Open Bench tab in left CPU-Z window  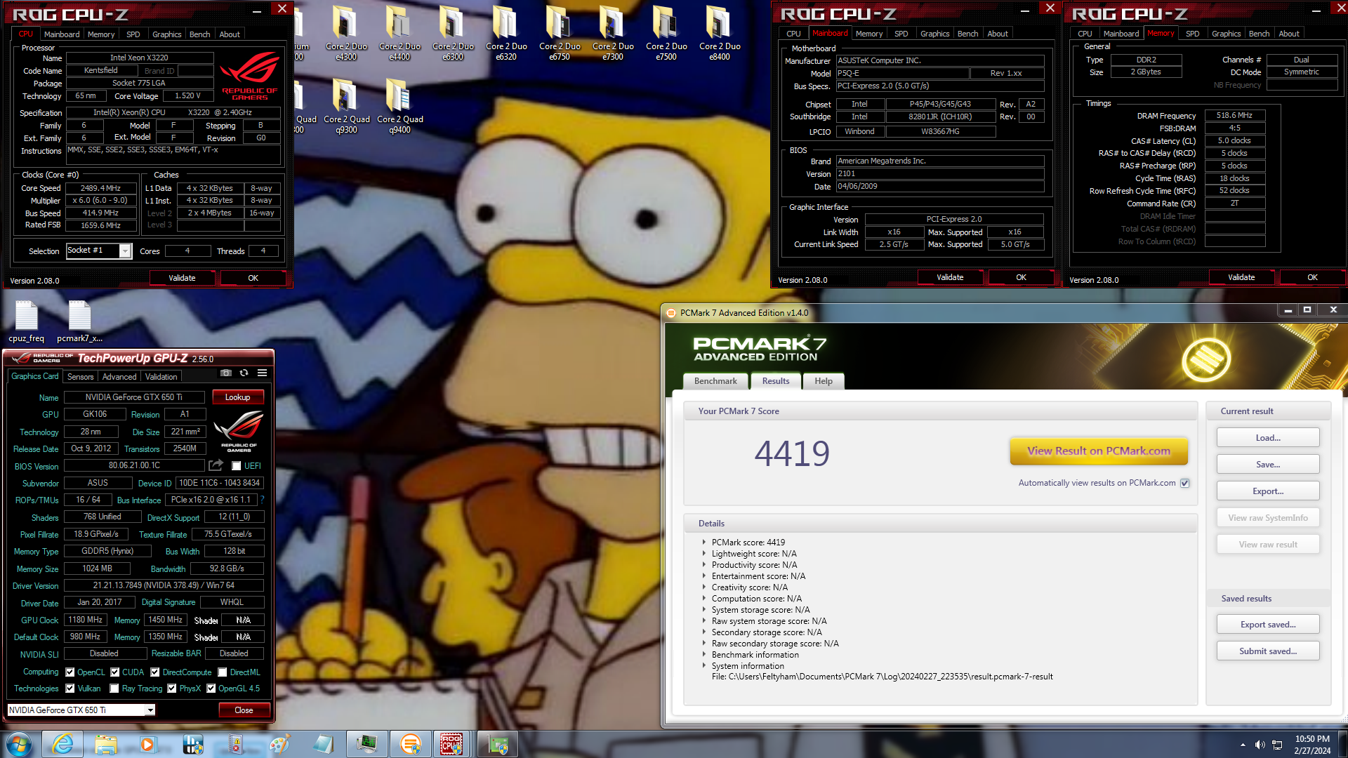[199, 34]
